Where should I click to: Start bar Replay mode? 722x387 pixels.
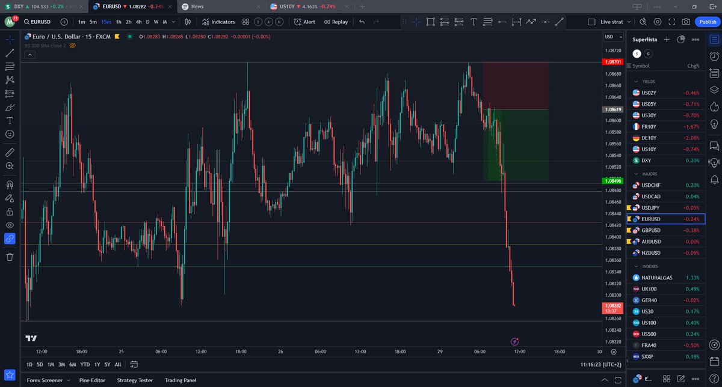click(x=336, y=22)
